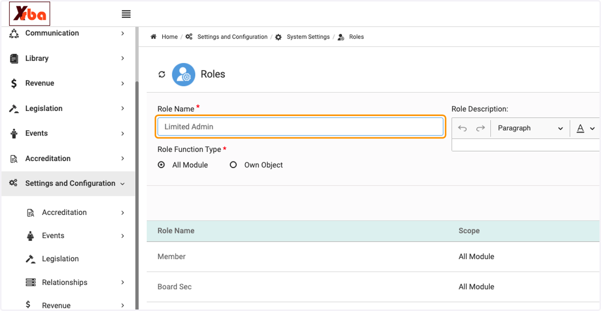Click the breadcrumb Roles user icon
This screenshot has height=311, width=601.
coord(341,37)
